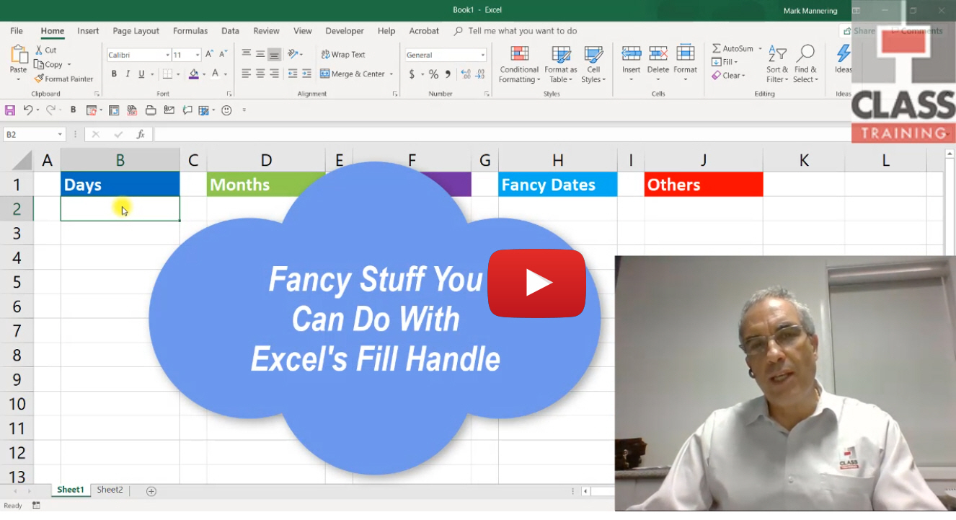Click the Find & Select magnifier
Image resolution: width=956 pixels, height=520 pixels.
coord(805,65)
